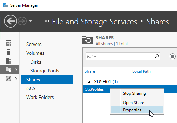
Task: Open the Dashboard sidebar icon
Action: pyautogui.click(x=9, y=43)
